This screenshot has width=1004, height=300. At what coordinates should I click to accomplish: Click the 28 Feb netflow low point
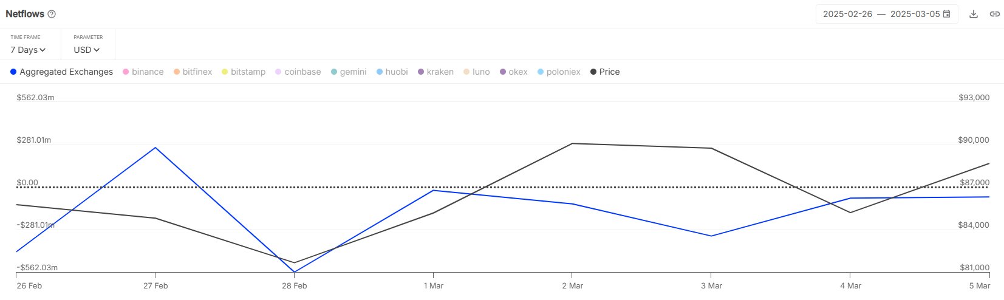[x=295, y=272]
